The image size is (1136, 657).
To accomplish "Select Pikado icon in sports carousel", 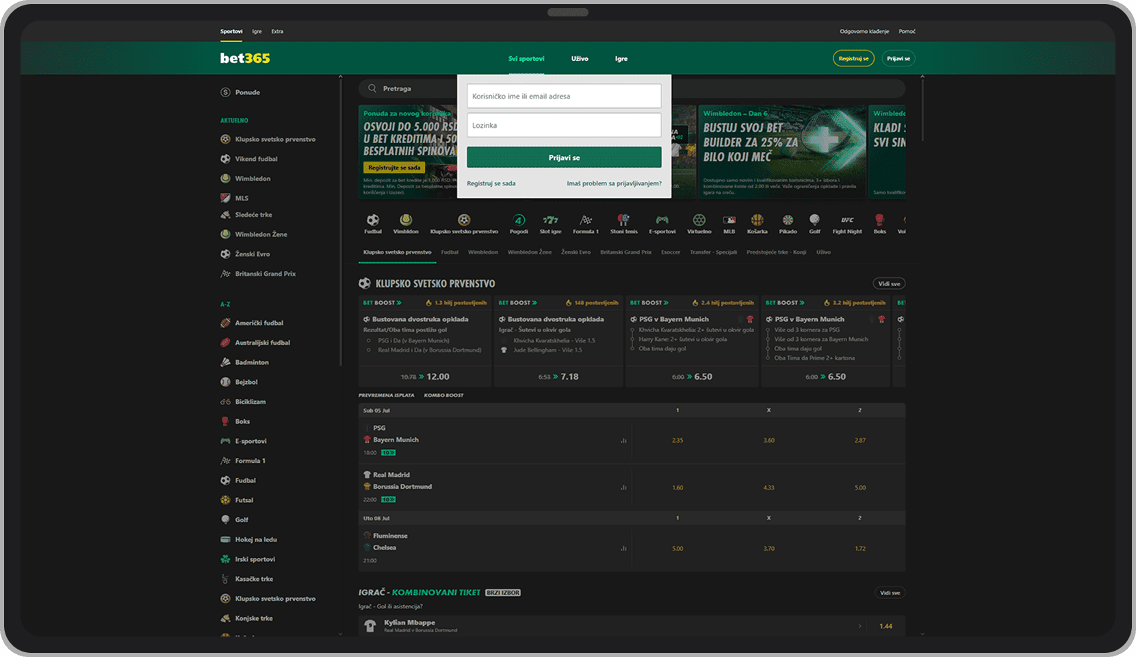I will (x=788, y=220).
